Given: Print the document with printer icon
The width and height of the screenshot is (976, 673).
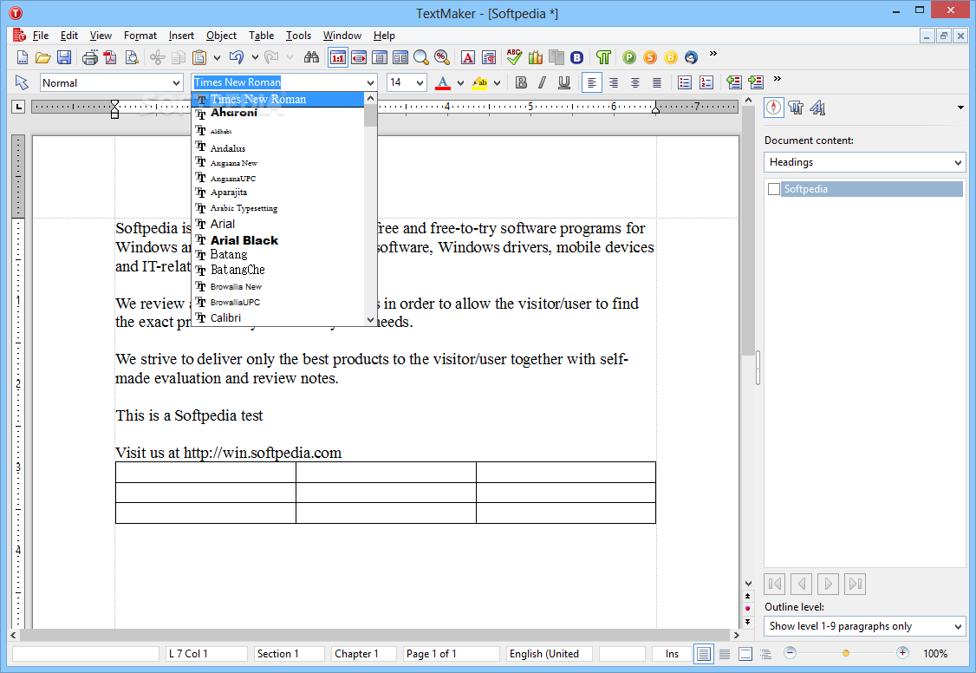Looking at the screenshot, I should (x=90, y=58).
